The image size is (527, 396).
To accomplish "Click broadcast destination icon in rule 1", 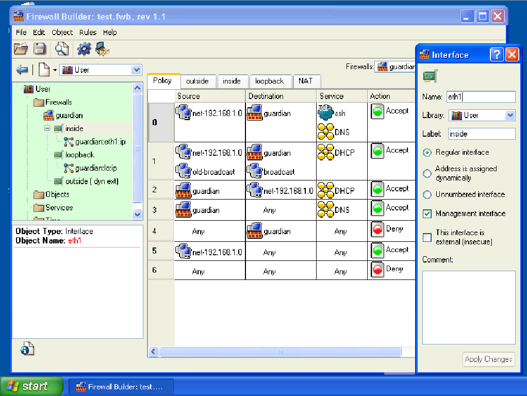I will tap(255, 171).
